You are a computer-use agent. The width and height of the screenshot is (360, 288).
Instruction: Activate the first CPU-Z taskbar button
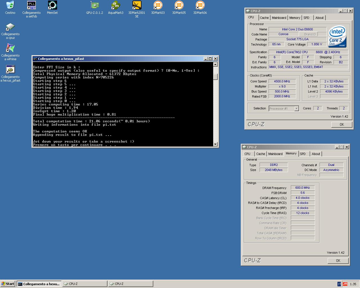click(x=85, y=284)
